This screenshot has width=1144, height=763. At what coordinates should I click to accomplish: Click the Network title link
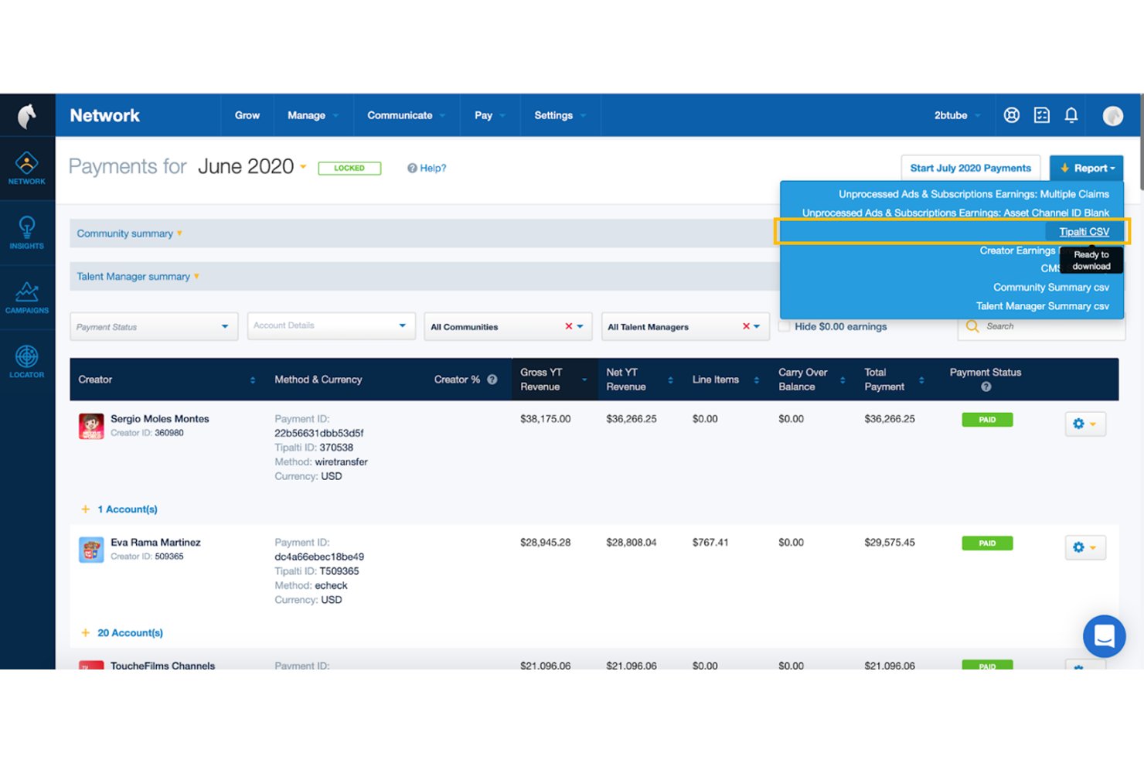[x=104, y=115]
